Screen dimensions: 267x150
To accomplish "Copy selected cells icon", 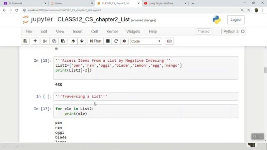I will point(54,41).
